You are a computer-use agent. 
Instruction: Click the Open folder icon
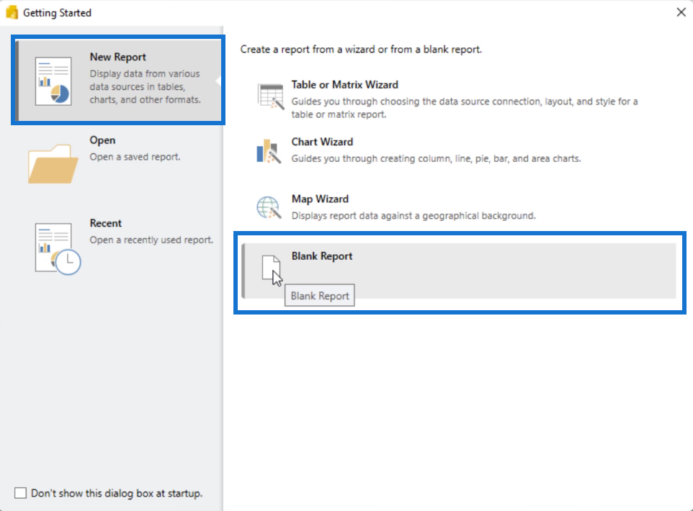click(53, 164)
